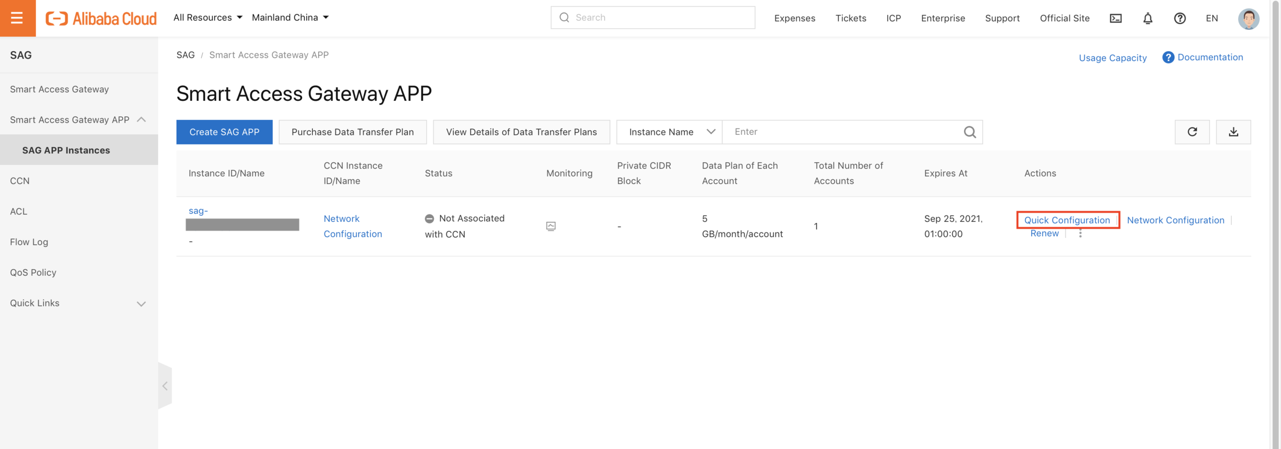Screen dimensions: 1281x449
Task: Open Enterprise in top navigation
Action: pos(943,18)
